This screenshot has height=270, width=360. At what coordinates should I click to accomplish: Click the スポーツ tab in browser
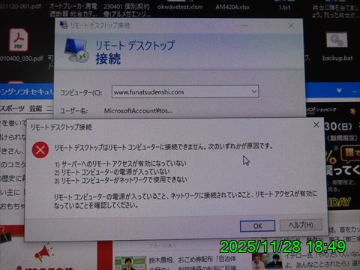coord(12,109)
